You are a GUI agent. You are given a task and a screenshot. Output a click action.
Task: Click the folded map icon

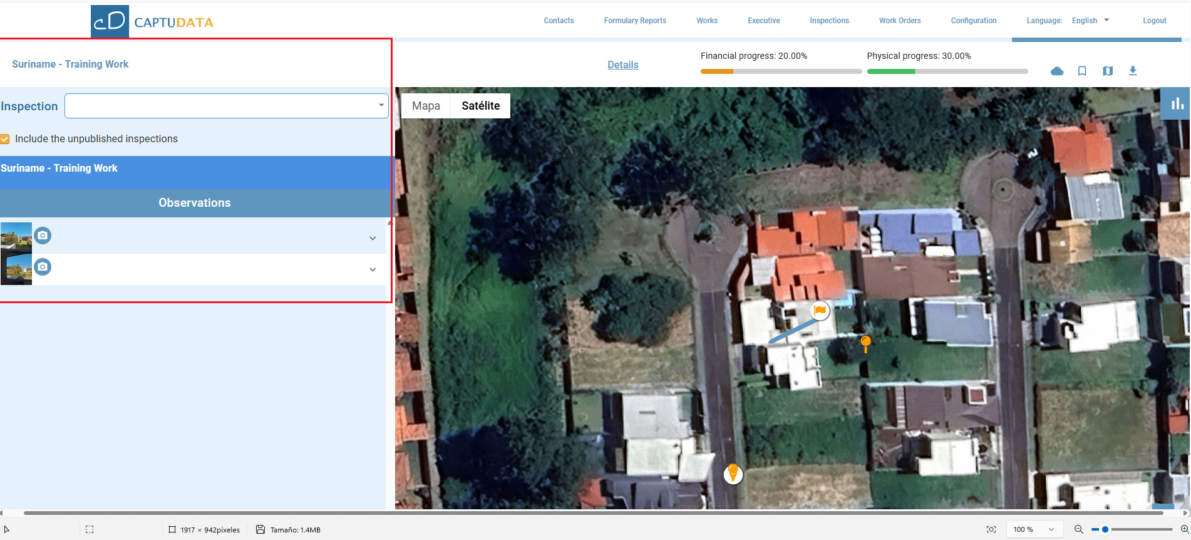[1108, 71]
